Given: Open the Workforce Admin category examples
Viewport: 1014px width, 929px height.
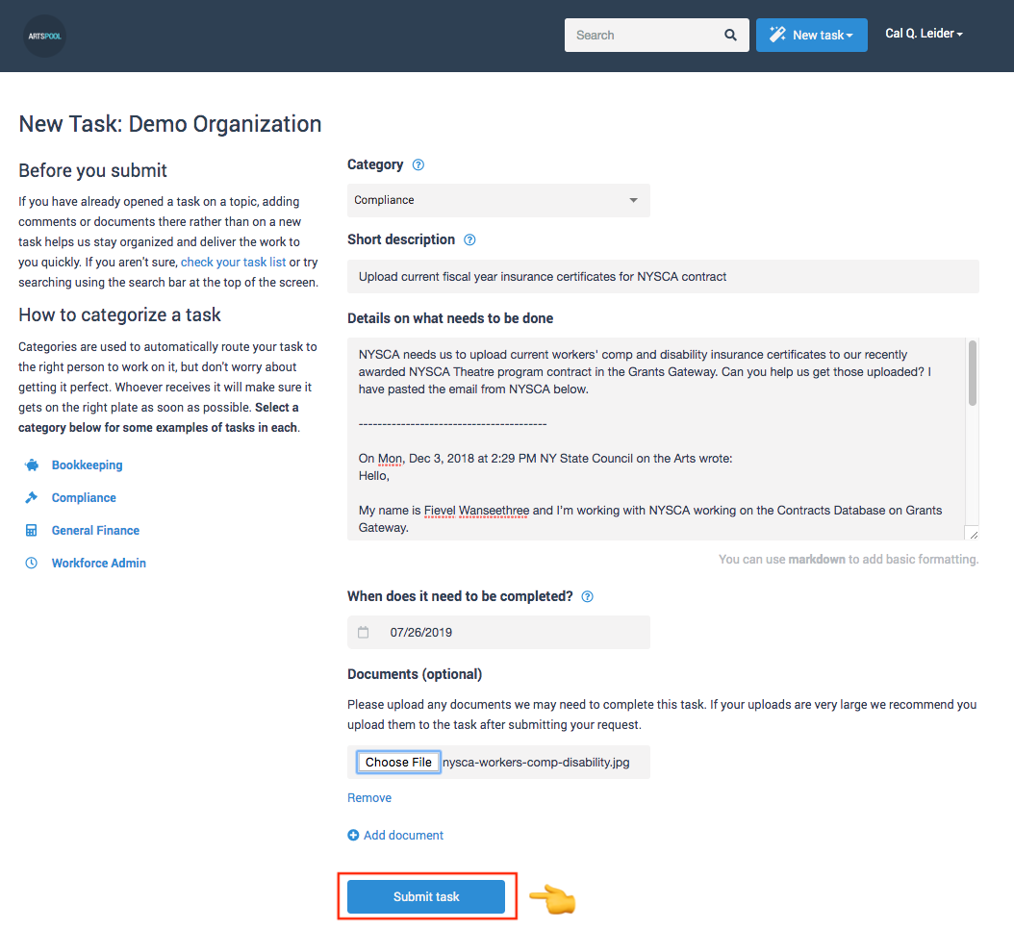Looking at the screenshot, I should pyautogui.click(x=99, y=564).
